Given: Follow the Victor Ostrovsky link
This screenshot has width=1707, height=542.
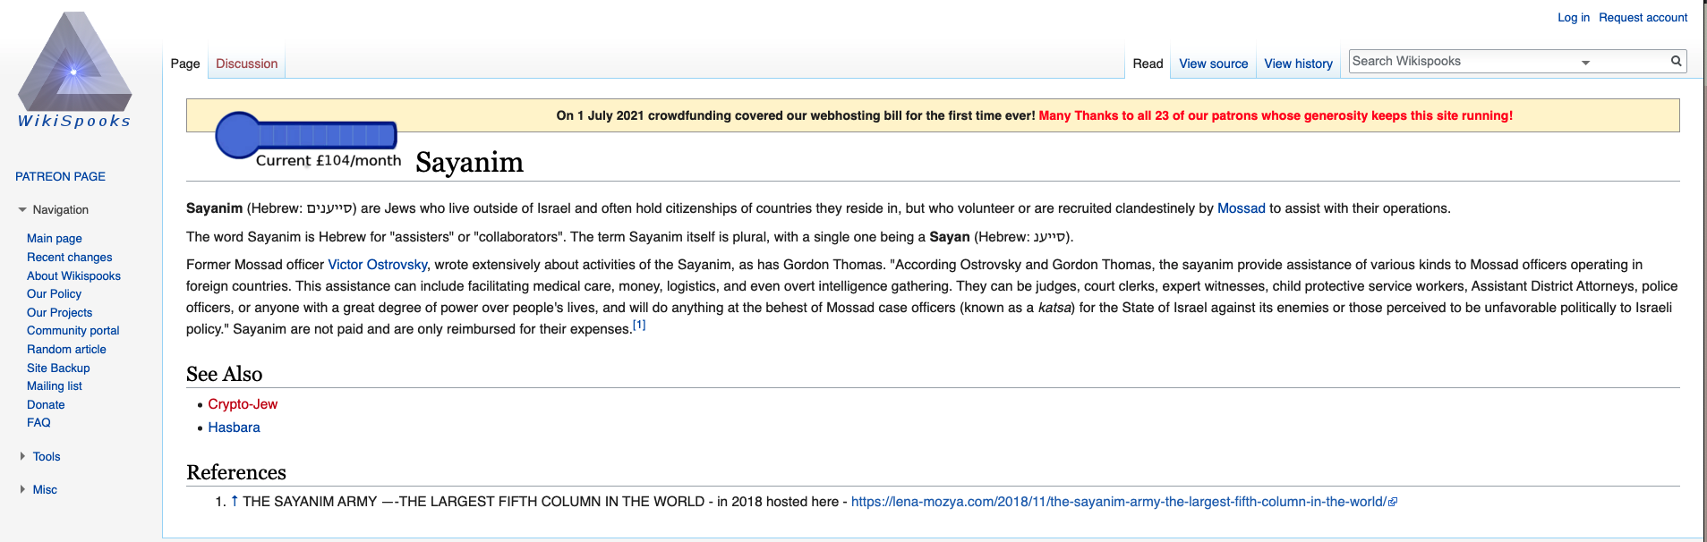Looking at the screenshot, I should pos(378,265).
